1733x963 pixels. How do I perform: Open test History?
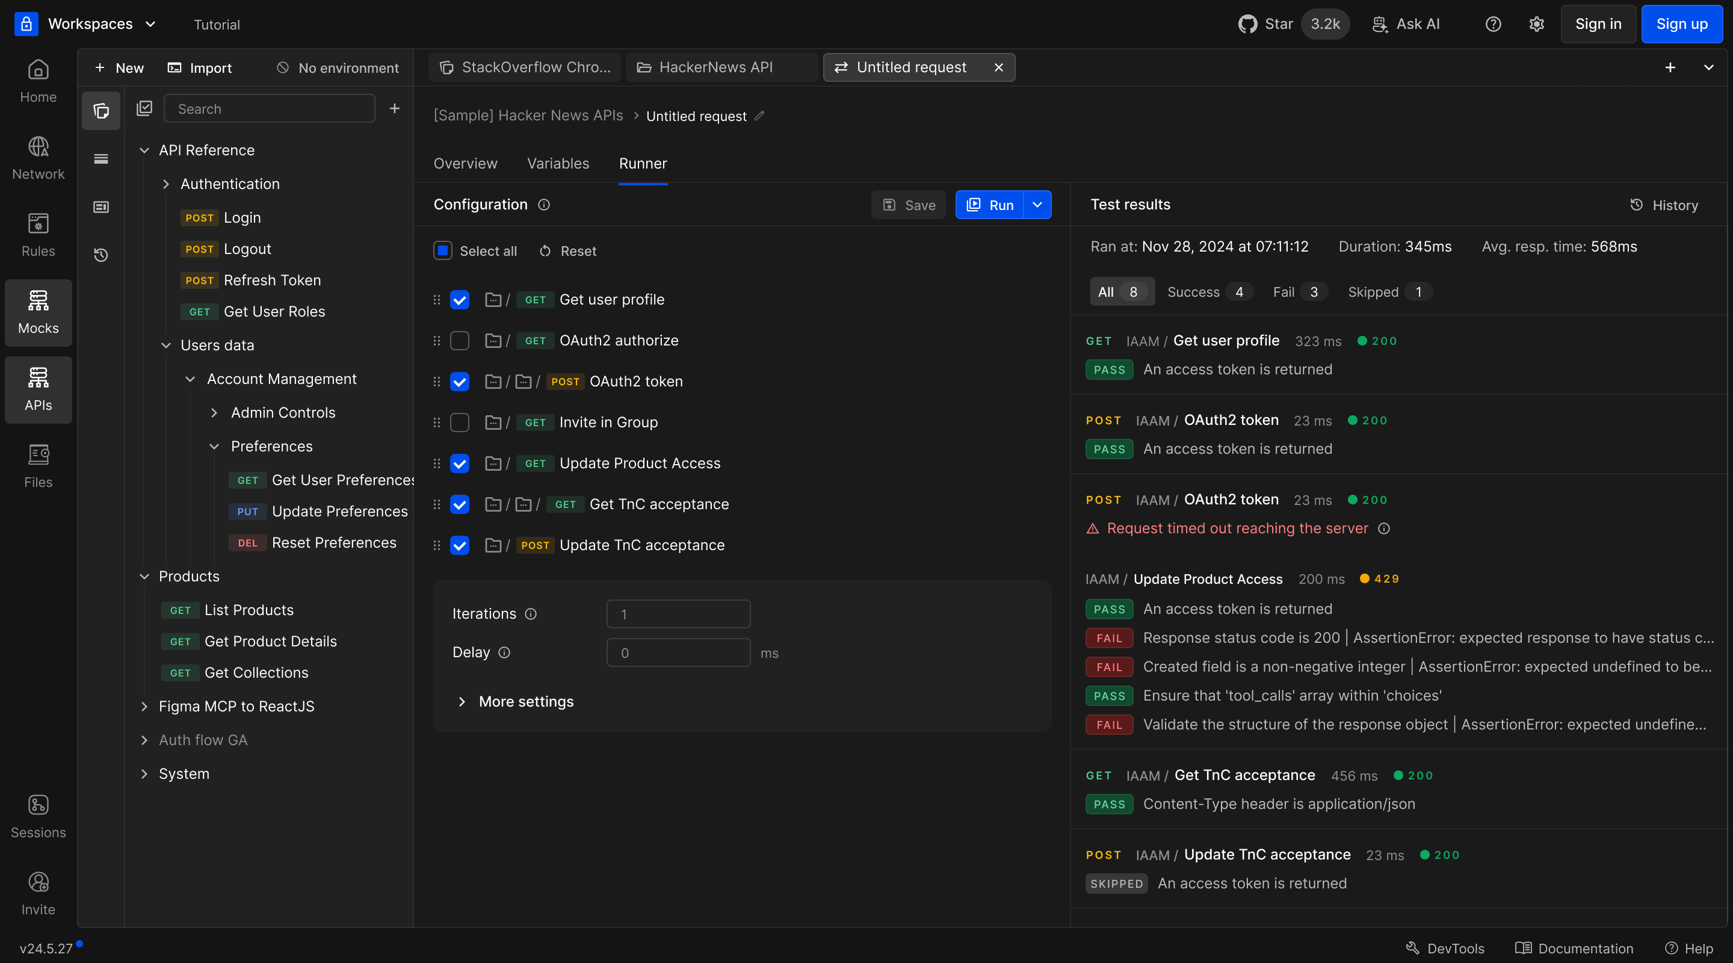(x=1664, y=205)
